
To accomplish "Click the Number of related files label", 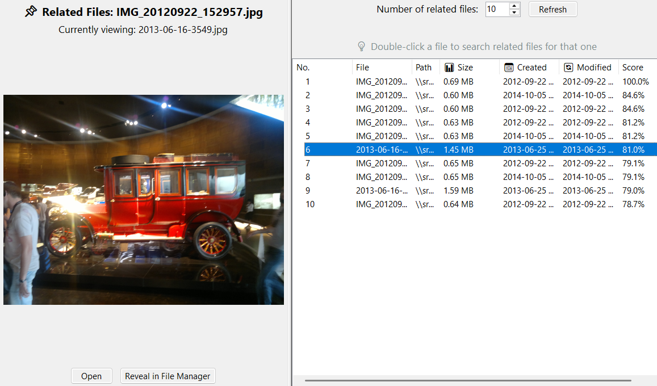I will pos(427,9).
